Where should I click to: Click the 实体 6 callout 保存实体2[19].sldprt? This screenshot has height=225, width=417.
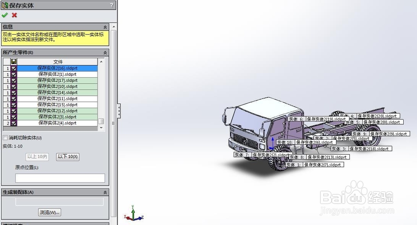[318, 119]
